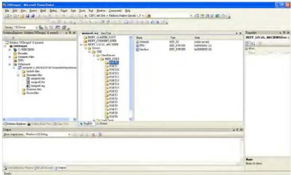The image size is (291, 175).
Task: Switch to the Output bottom tab
Action: pos(60,168)
